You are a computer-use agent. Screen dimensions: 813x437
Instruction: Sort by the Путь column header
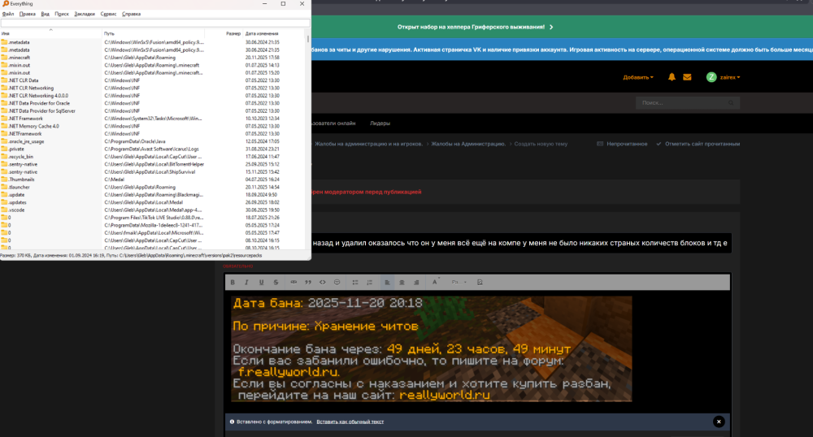(x=154, y=33)
